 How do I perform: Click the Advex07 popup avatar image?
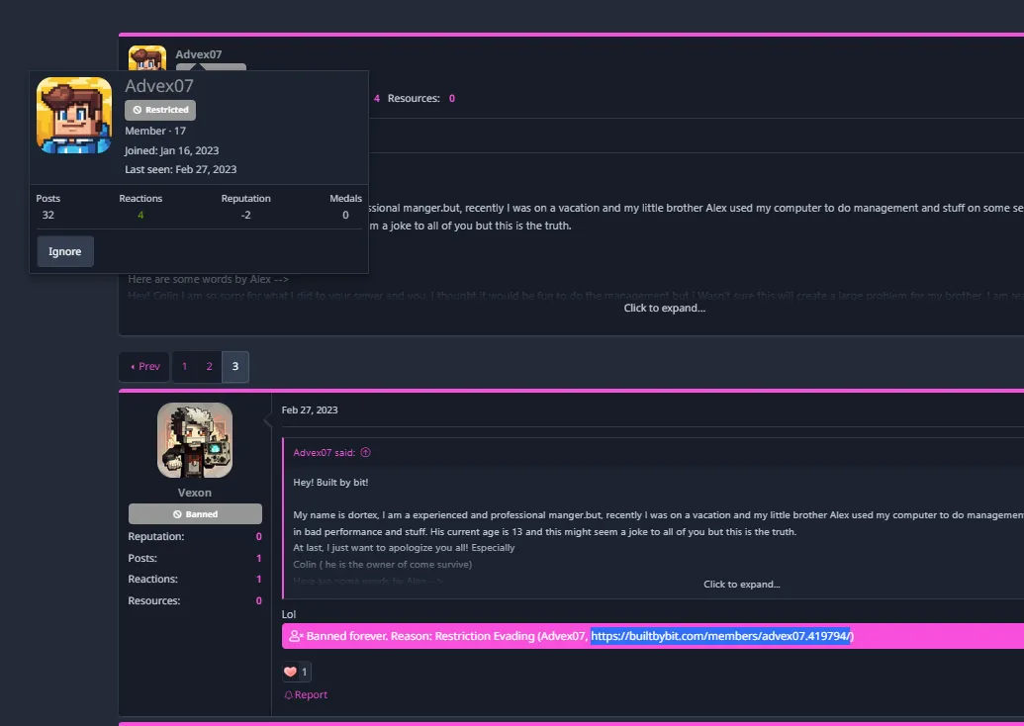pos(74,116)
